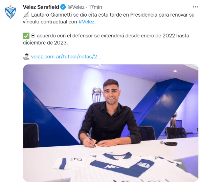The height and width of the screenshot is (183, 203).
Task: Open the #Vélez hashtag
Action: pos(86,22)
